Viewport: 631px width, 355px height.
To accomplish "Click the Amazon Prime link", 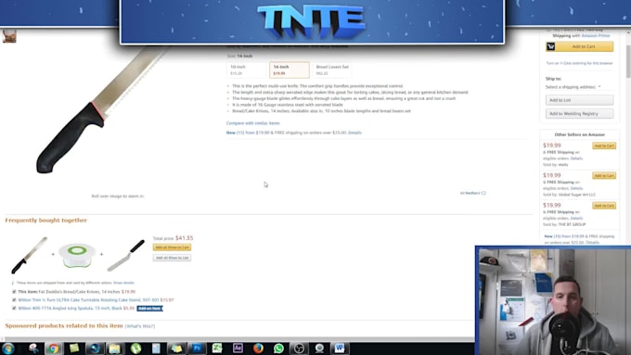I will pyautogui.click(x=596, y=35).
